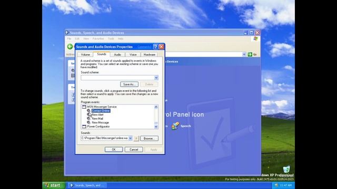Click the green Go button
The height and width of the screenshot is (189, 337).
pyautogui.click(x=252, y=55)
